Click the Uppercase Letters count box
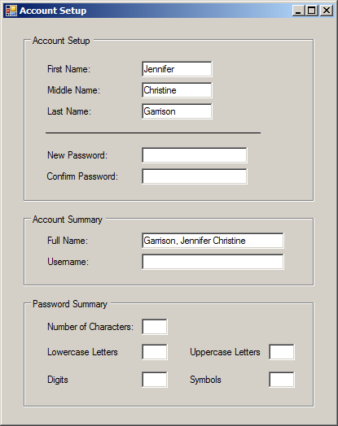This screenshot has height=426, width=338. tap(282, 352)
